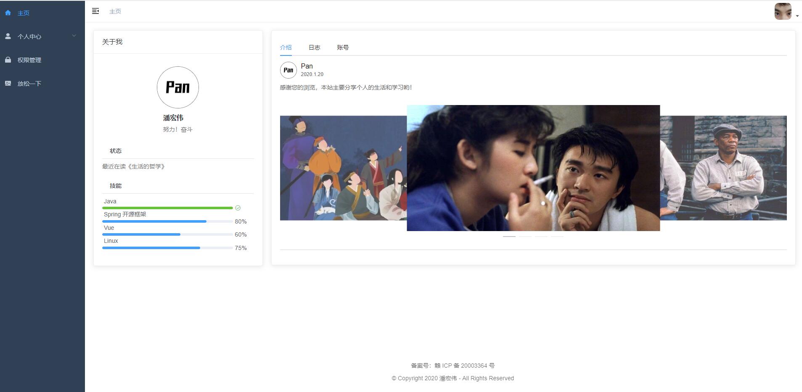Click the Linux skill label
Screen dimensions: 802x392
click(x=111, y=241)
